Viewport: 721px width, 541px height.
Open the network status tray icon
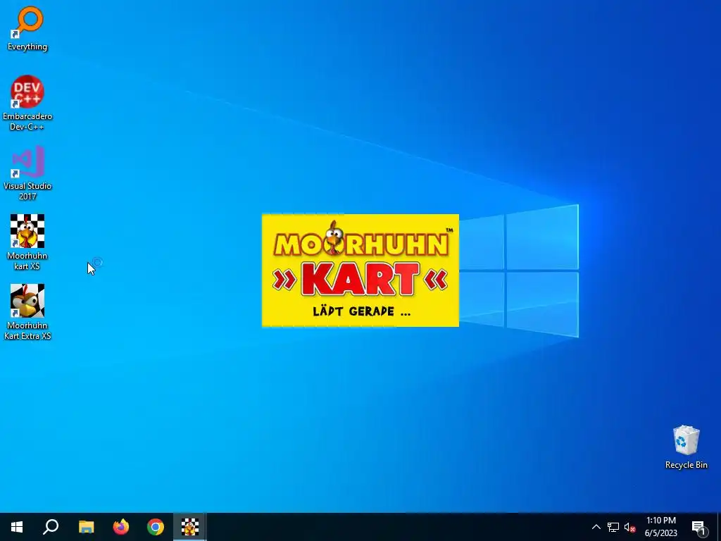(x=613, y=527)
